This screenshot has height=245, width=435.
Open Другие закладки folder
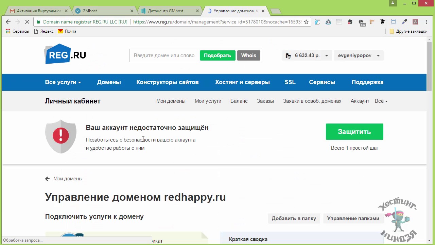click(x=408, y=31)
